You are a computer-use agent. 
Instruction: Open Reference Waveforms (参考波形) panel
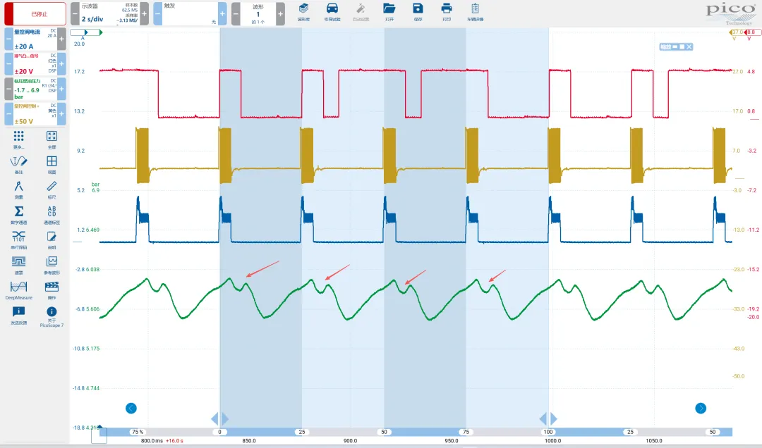52,263
